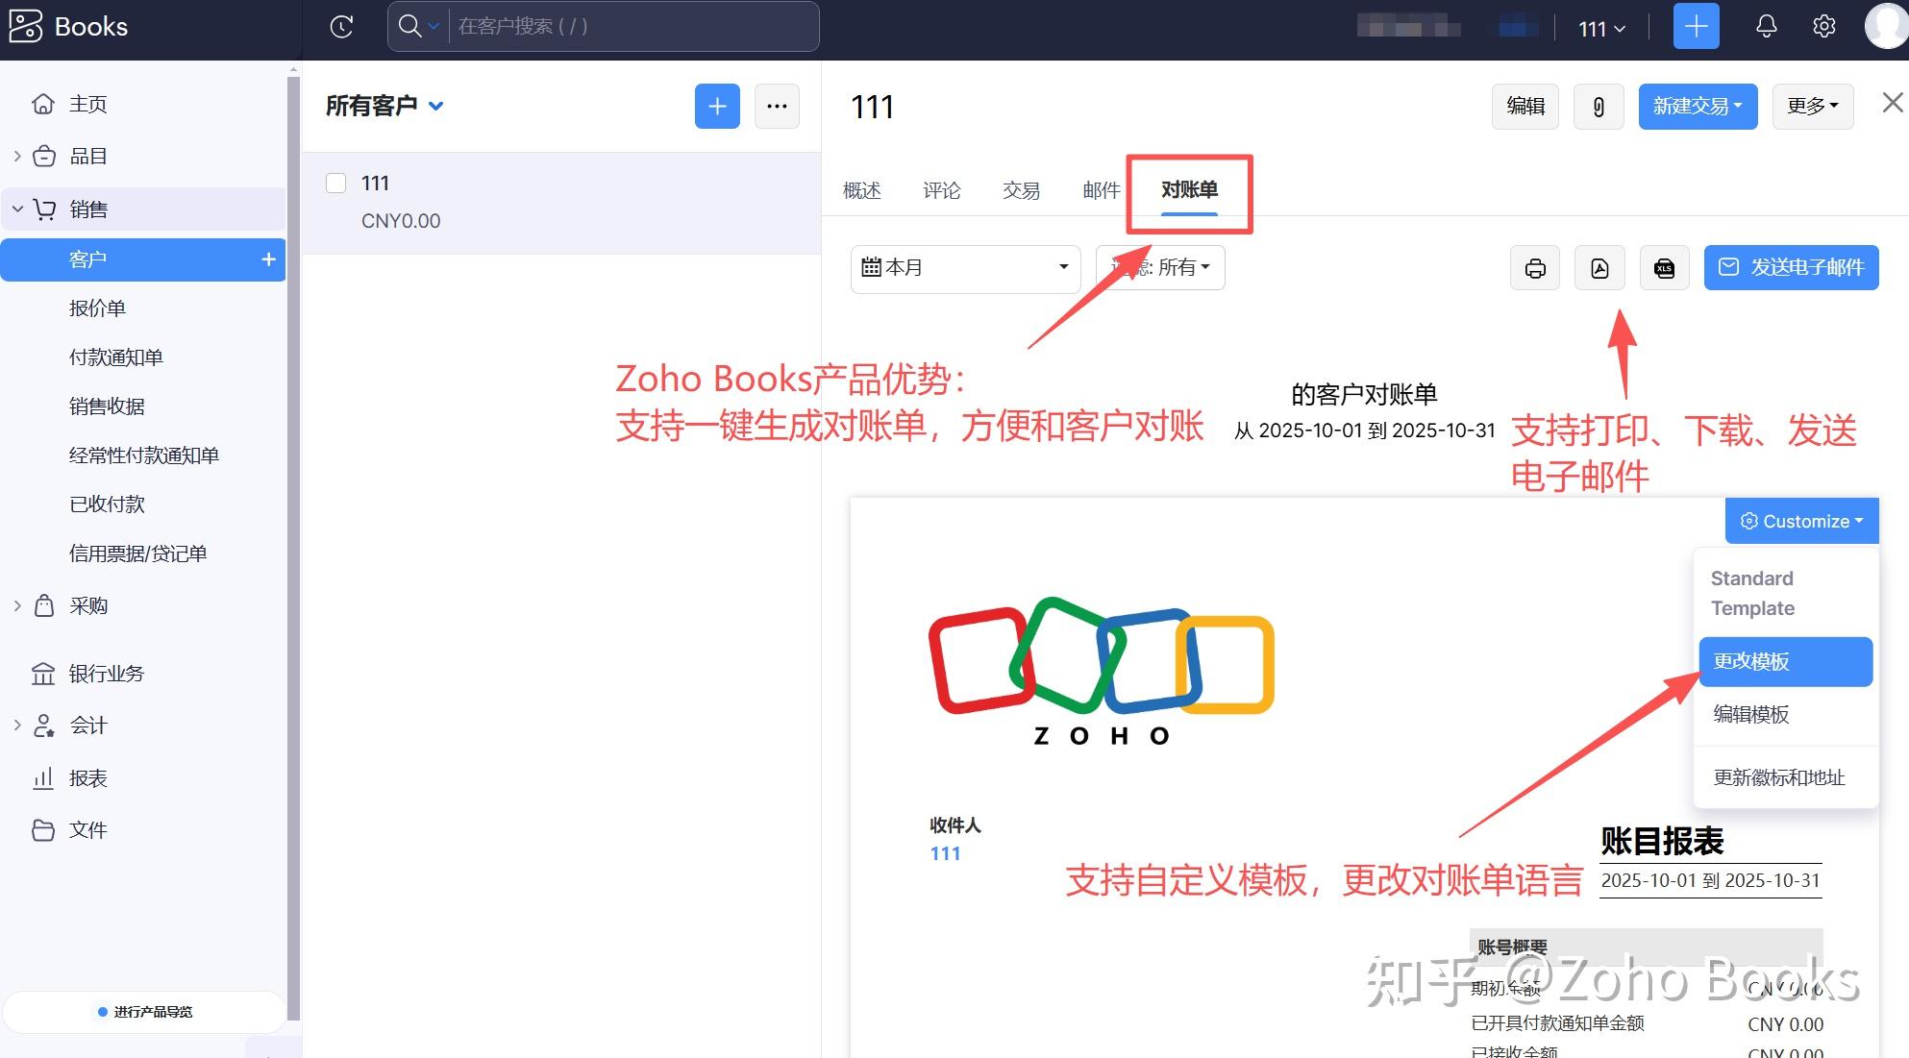Screen dimensions: 1909x1058
Task: Switch to the 评论 tab
Action: [942, 190]
